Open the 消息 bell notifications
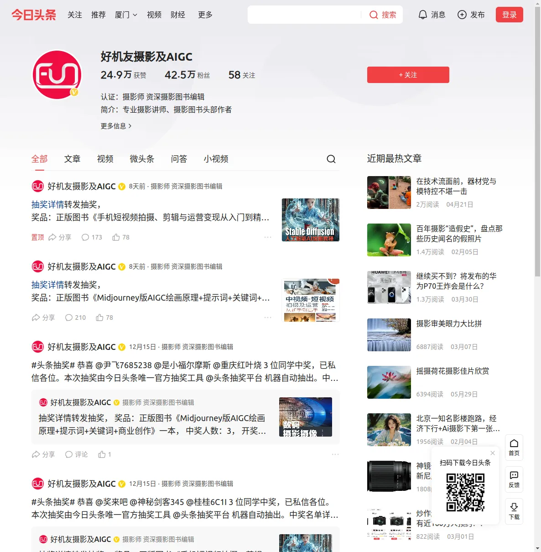 click(432, 15)
